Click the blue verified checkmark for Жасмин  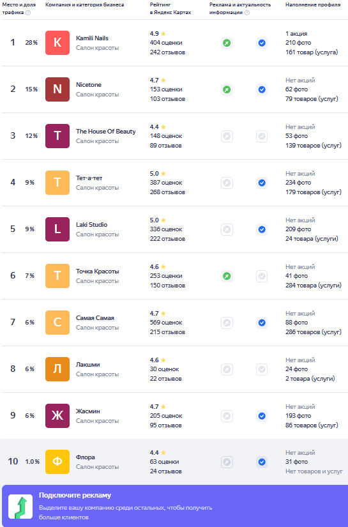click(262, 416)
